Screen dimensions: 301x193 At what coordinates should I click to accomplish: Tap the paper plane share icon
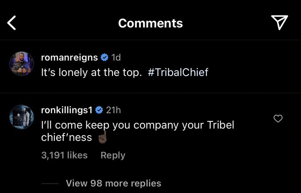pyautogui.click(x=279, y=22)
